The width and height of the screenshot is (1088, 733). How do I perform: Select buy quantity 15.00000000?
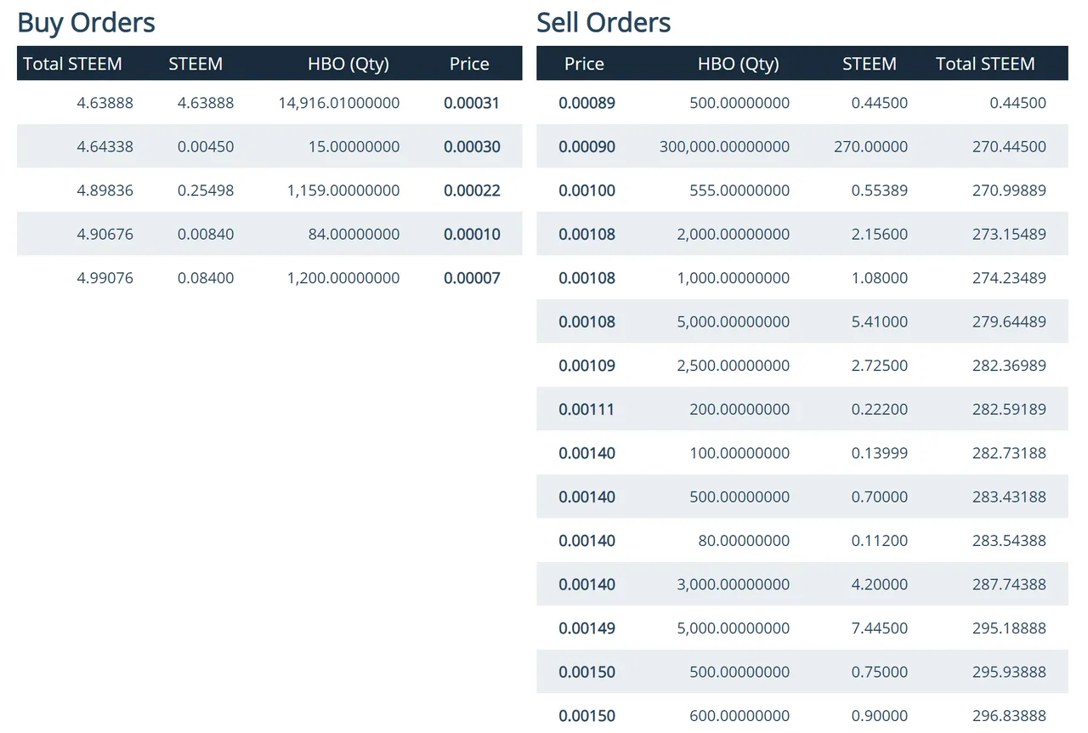(x=354, y=147)
